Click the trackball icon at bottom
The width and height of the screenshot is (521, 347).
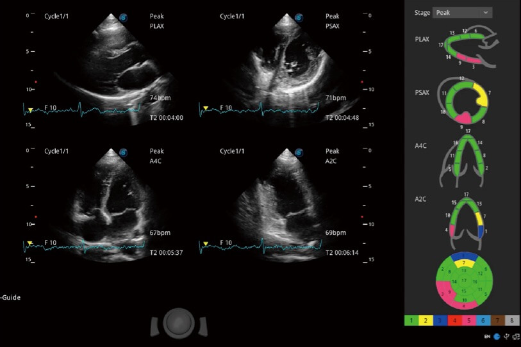click(x=179, y=323)
